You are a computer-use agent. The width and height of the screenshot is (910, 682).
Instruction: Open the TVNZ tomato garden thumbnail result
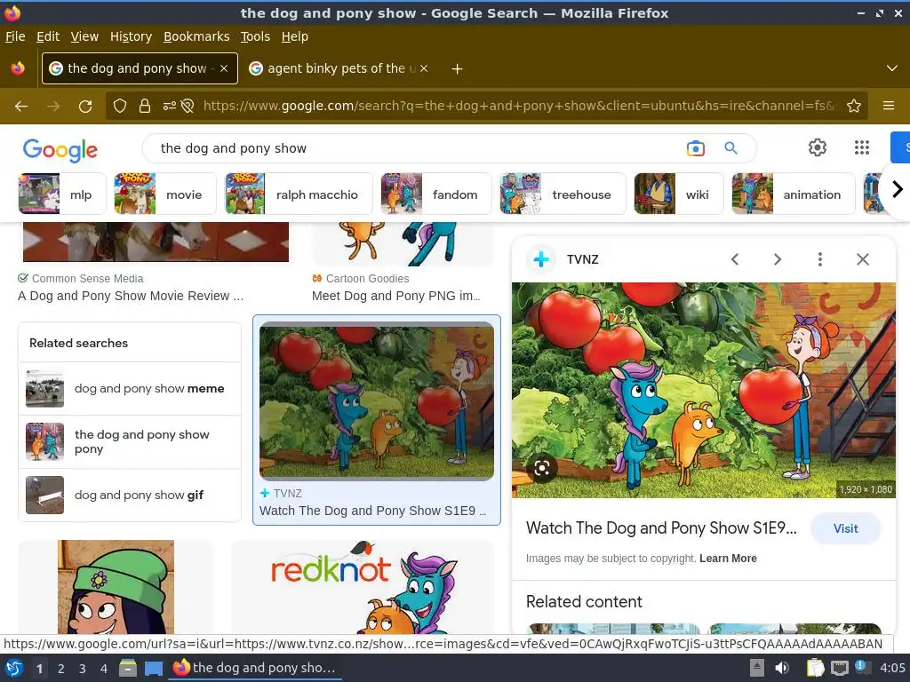tap(377, 400)
